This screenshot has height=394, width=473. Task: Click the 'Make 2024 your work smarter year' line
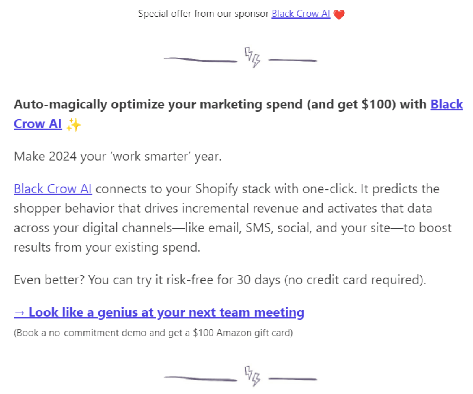(117, 156)
